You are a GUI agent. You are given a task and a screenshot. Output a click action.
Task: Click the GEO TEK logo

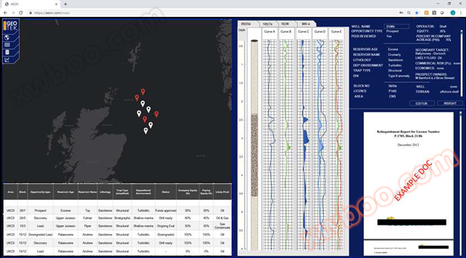tap(9, 25)
